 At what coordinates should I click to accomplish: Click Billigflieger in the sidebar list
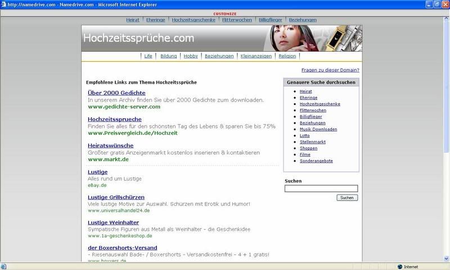pyautogui.click(x=311, y=117)
